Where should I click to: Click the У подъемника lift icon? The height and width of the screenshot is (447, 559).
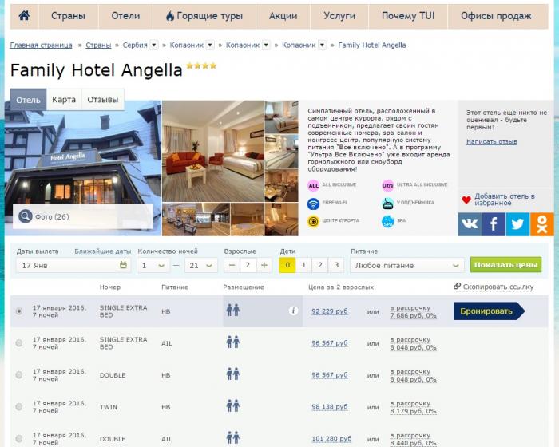coord(388,204)
